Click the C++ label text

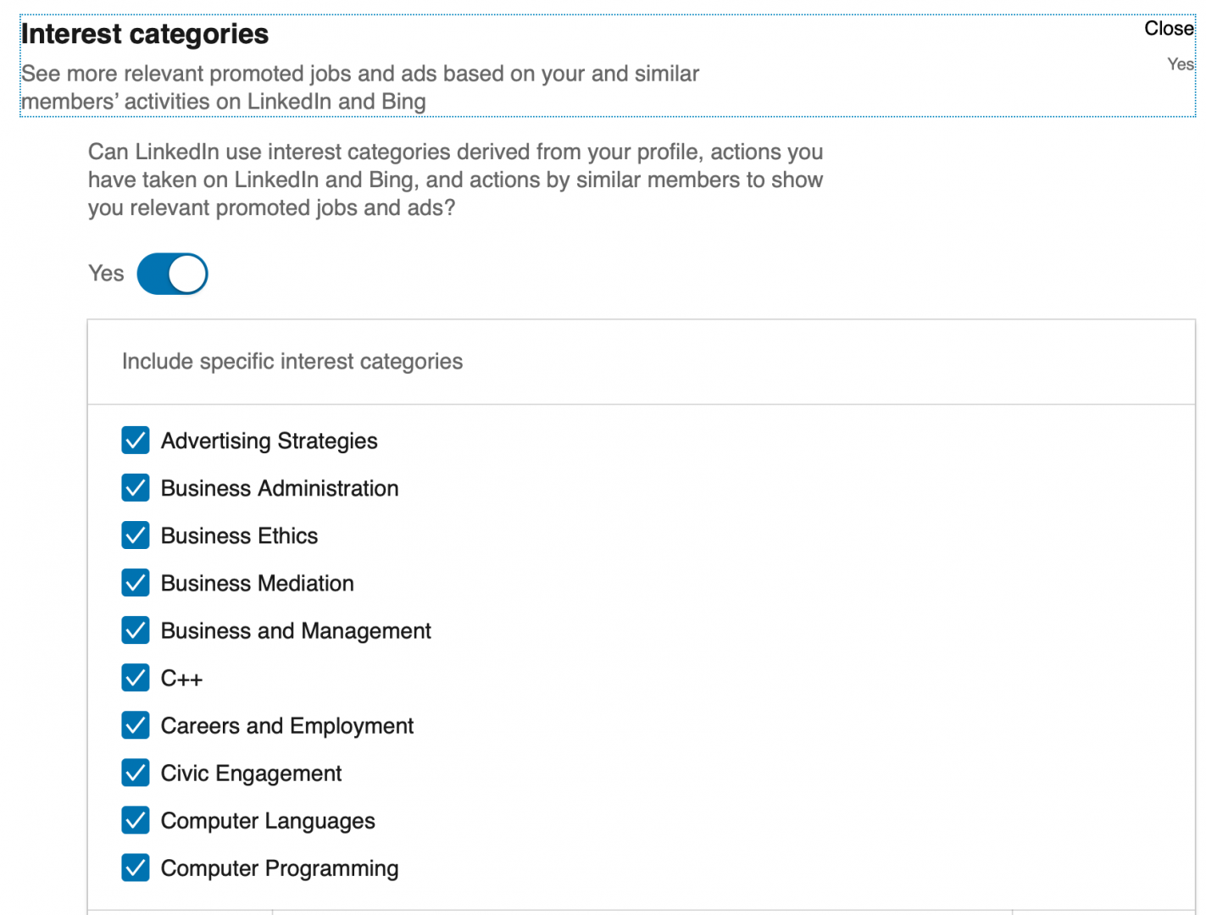181,679
